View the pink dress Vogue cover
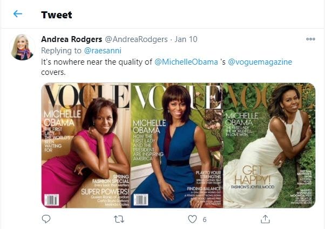This screenshot has height=229, width=325. click(x=86, y=145)
